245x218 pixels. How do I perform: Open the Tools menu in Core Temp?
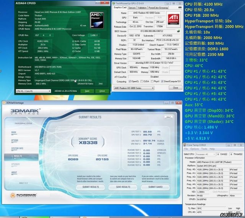[204, 149]
